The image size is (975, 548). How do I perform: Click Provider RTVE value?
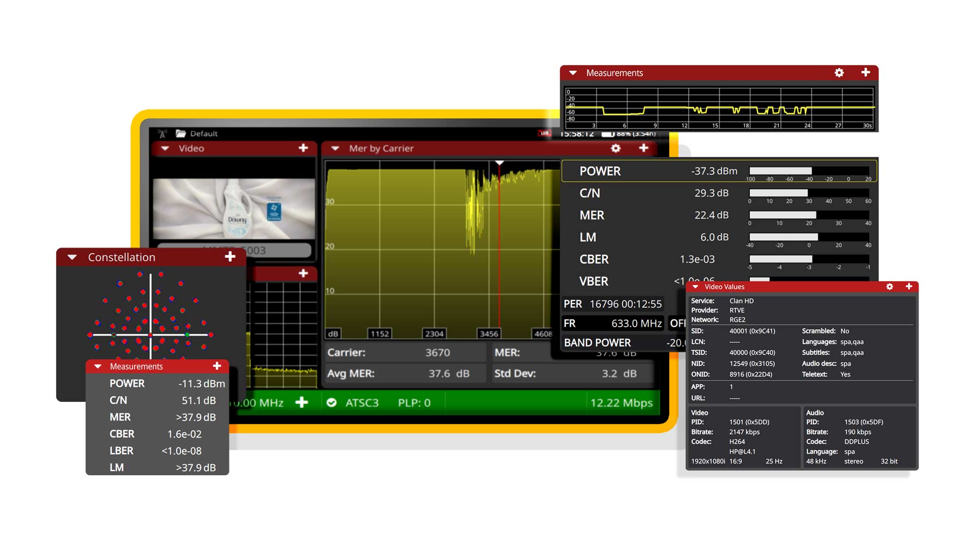(737, 311)
